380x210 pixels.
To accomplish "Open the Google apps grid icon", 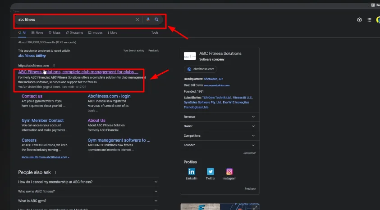I will 369,20.
